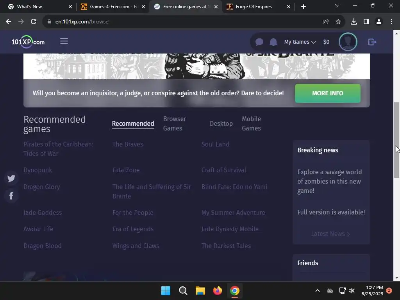Open The Braves game link
Viewport: 400px width, 300px height.
click(128, 144)
